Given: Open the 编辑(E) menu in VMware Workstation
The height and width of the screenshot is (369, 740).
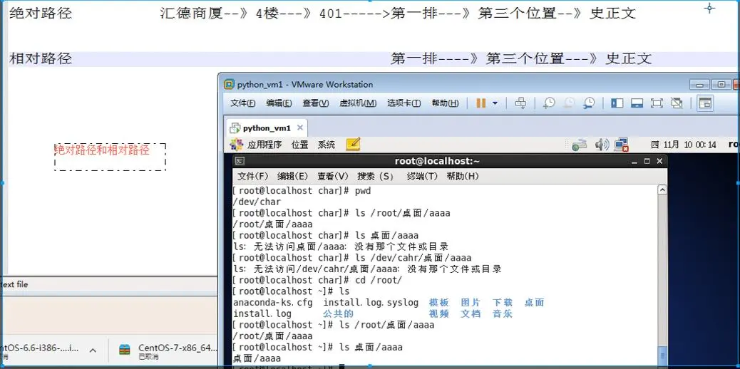Looking at the screenshot, I should coord(279,103).
